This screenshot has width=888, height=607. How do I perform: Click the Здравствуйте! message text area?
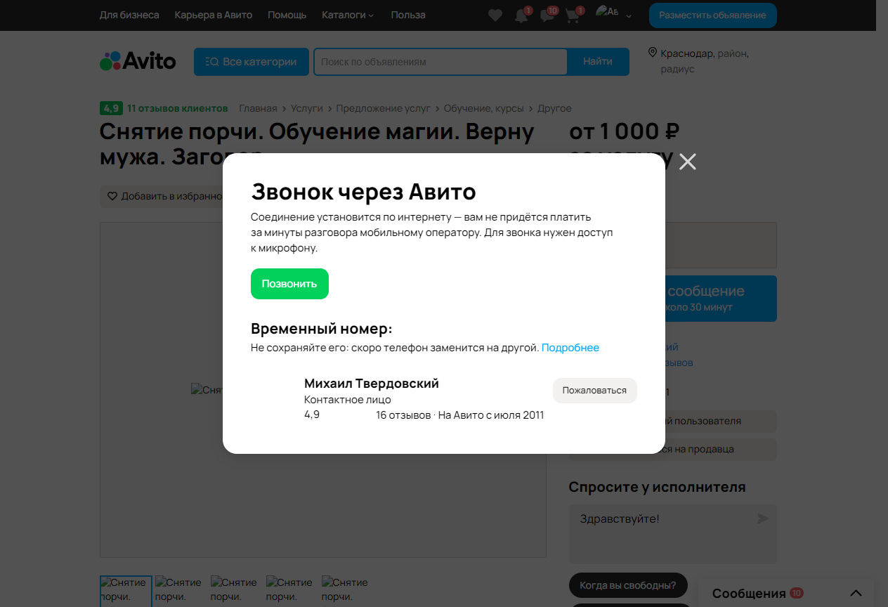pyautogui.click(x=673, y=533)
